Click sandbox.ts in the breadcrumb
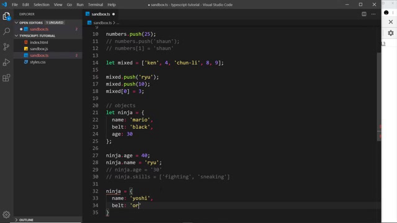The height and width of the screenshot is (223, 397). coord(102,23)
